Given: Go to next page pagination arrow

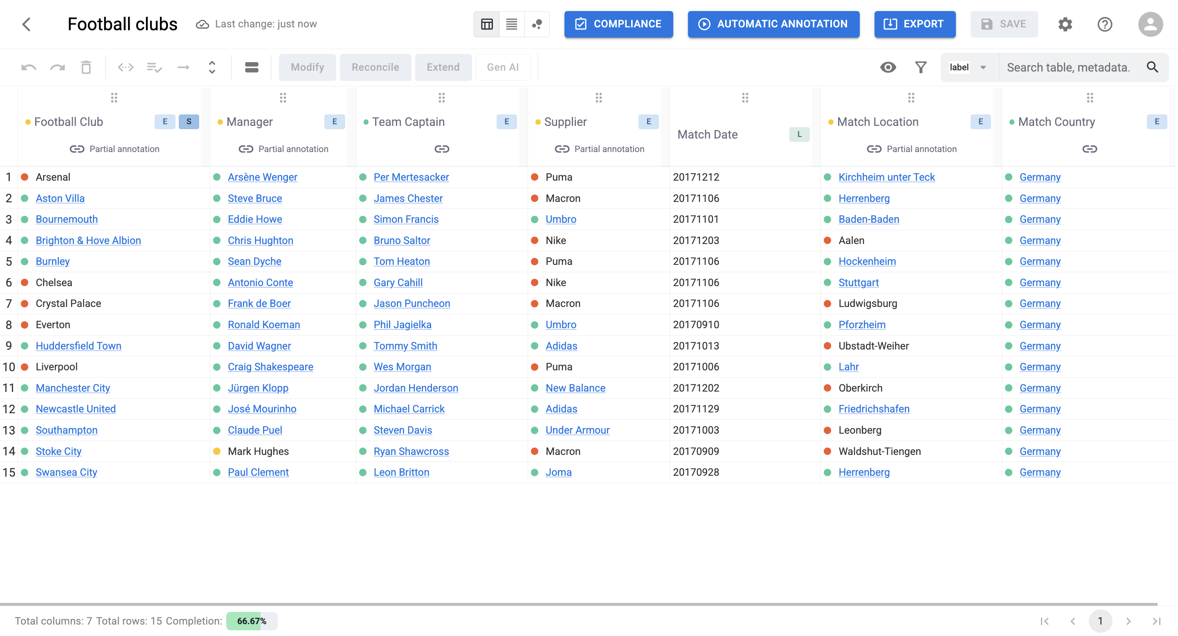Looking at the screenshot, I should coord(1128,621).
